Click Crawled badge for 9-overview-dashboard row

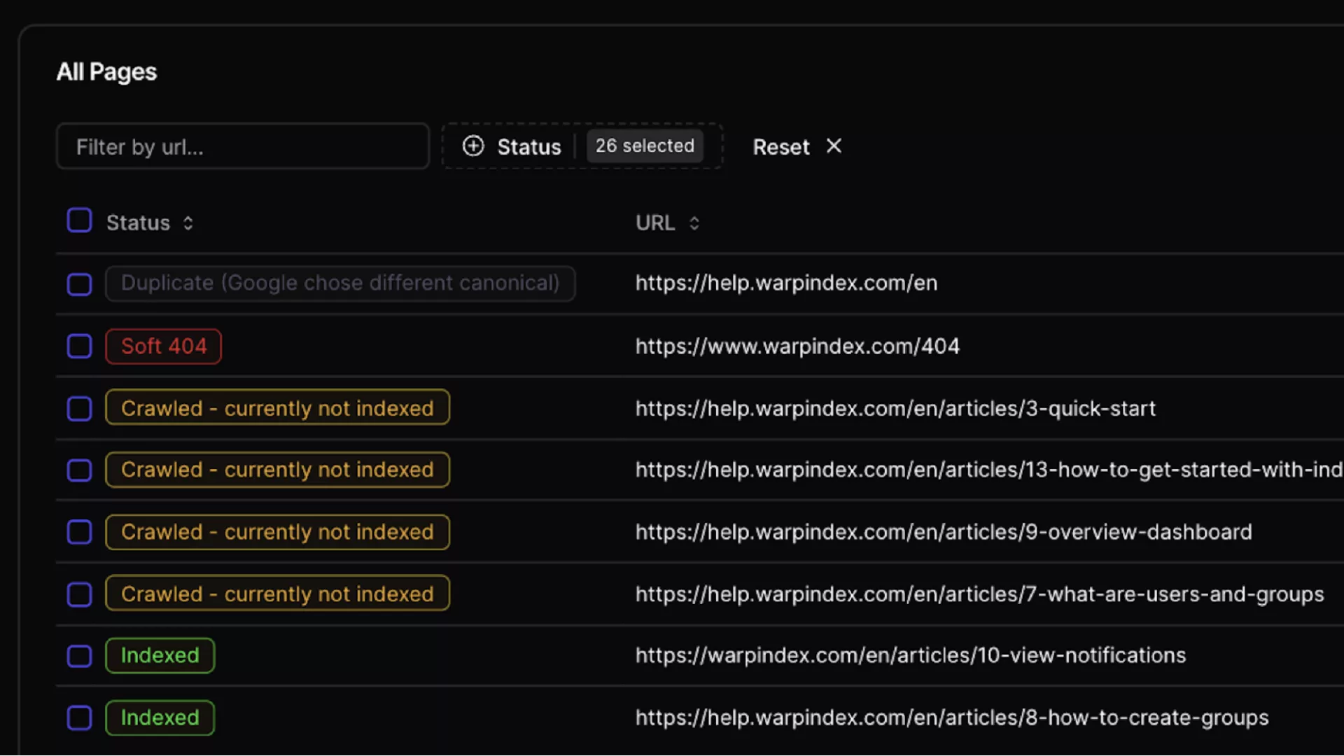[277, 532]
